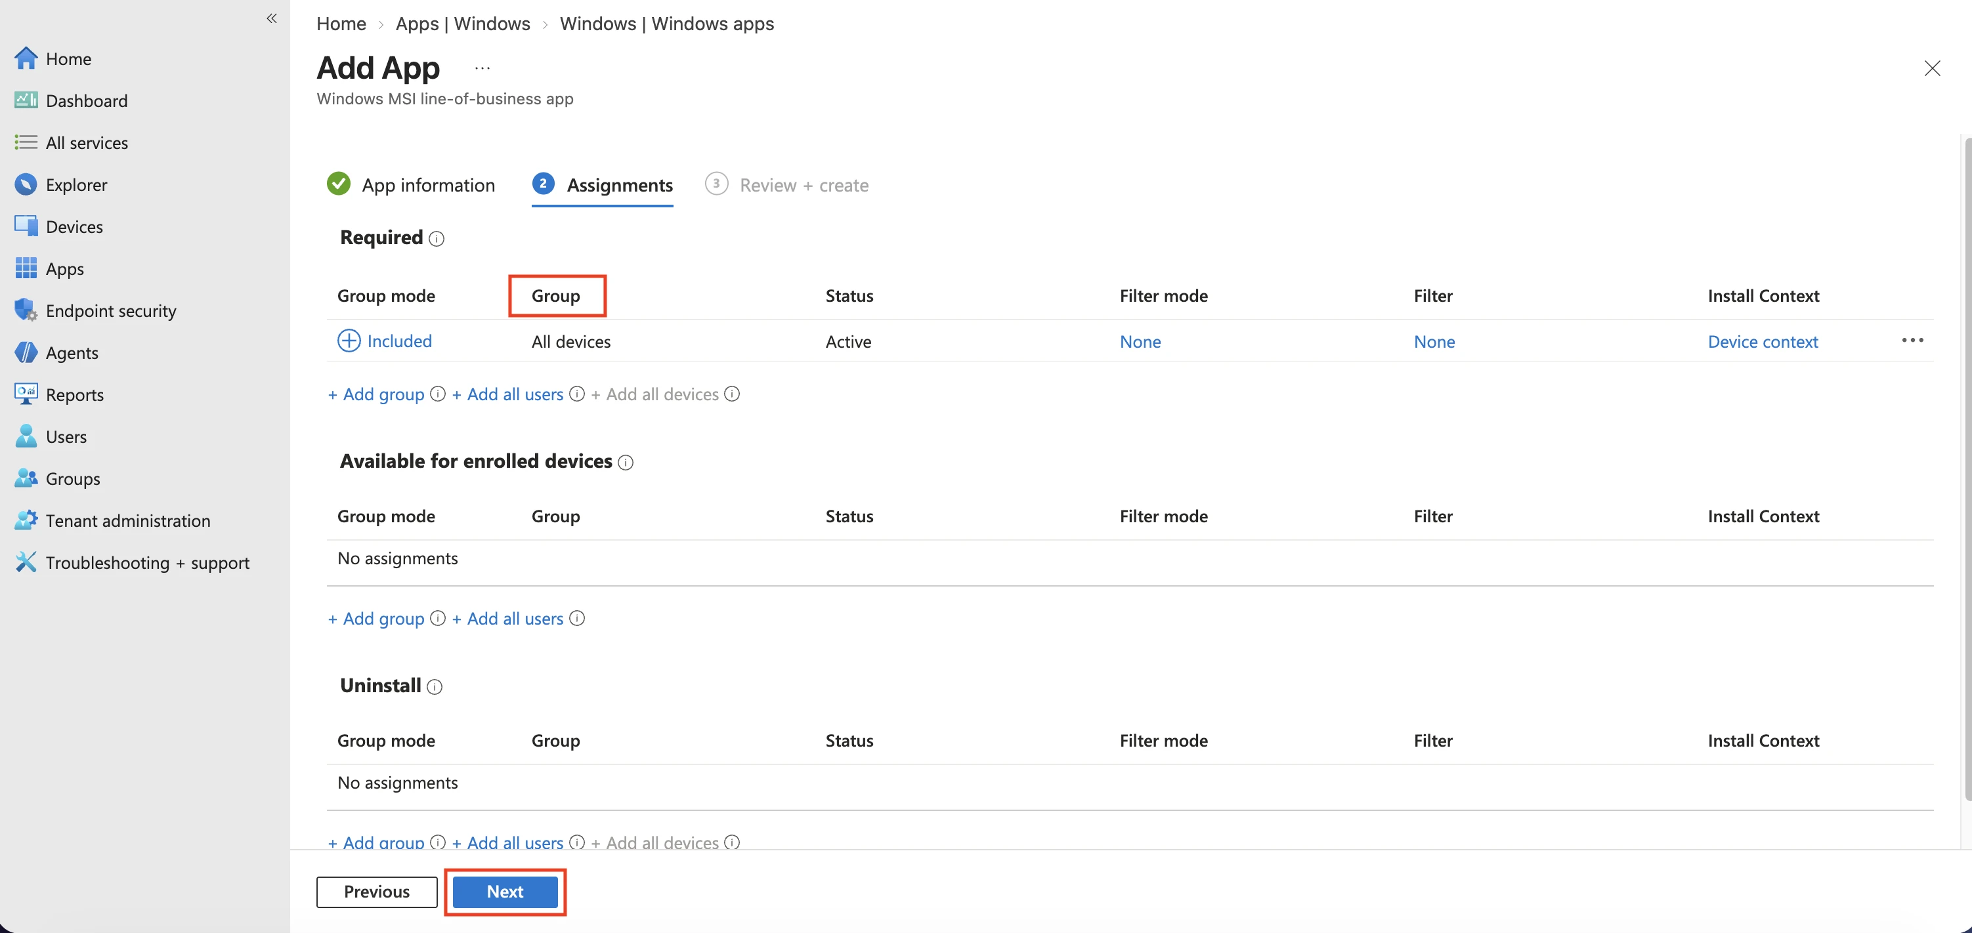Click info icon beside Required Add all devices
This screenshot has height=933, width=1972.
(732, 394)
